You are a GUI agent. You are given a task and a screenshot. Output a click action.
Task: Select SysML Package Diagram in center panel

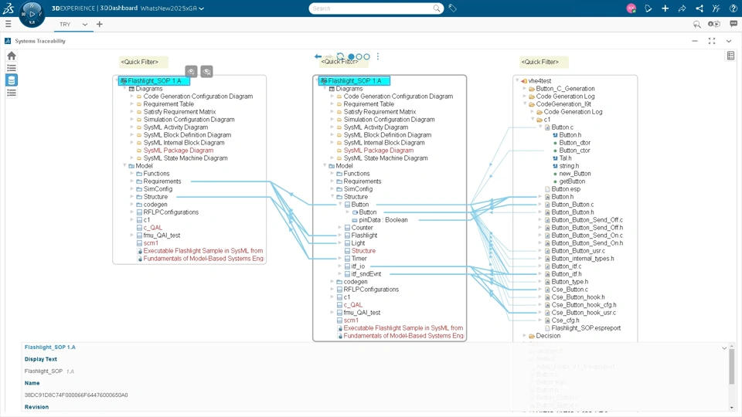click(x=379, y=151)
